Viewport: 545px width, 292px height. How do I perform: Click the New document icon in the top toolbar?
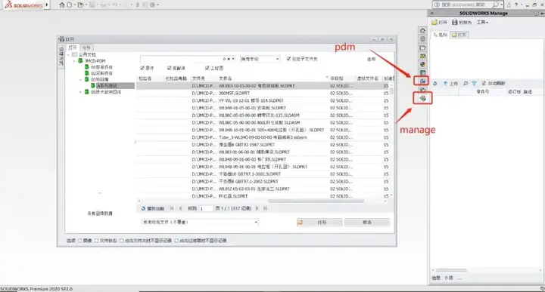70,5
